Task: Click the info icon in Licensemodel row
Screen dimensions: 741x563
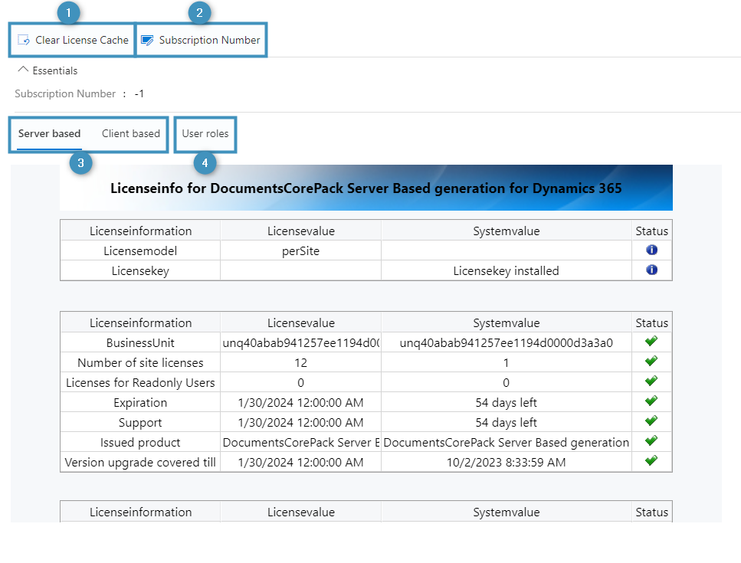Action: pyautogui.click(x=651, y=250)
